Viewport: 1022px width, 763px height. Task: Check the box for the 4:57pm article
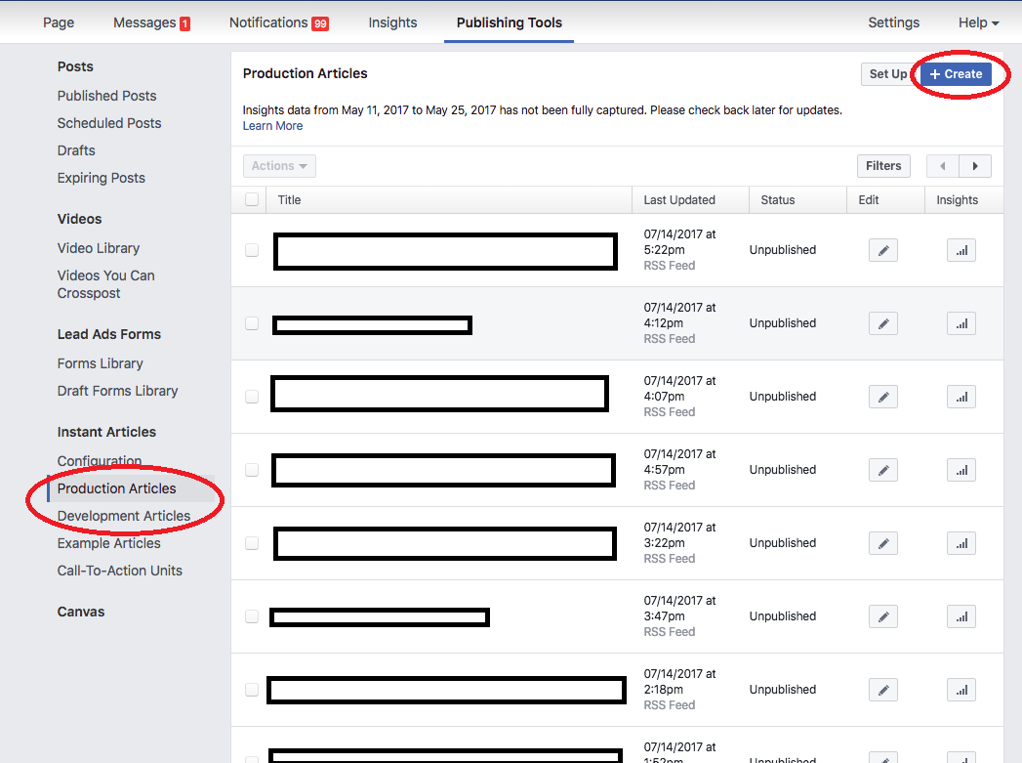(x=252, y=470)
